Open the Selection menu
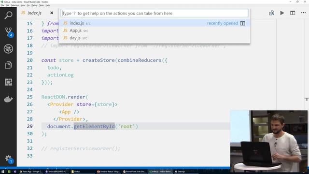309x174 pixels. pyautogui.click(x=15, y=5)
